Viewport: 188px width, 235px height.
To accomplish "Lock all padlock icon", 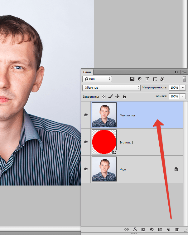I will [124, 96].
